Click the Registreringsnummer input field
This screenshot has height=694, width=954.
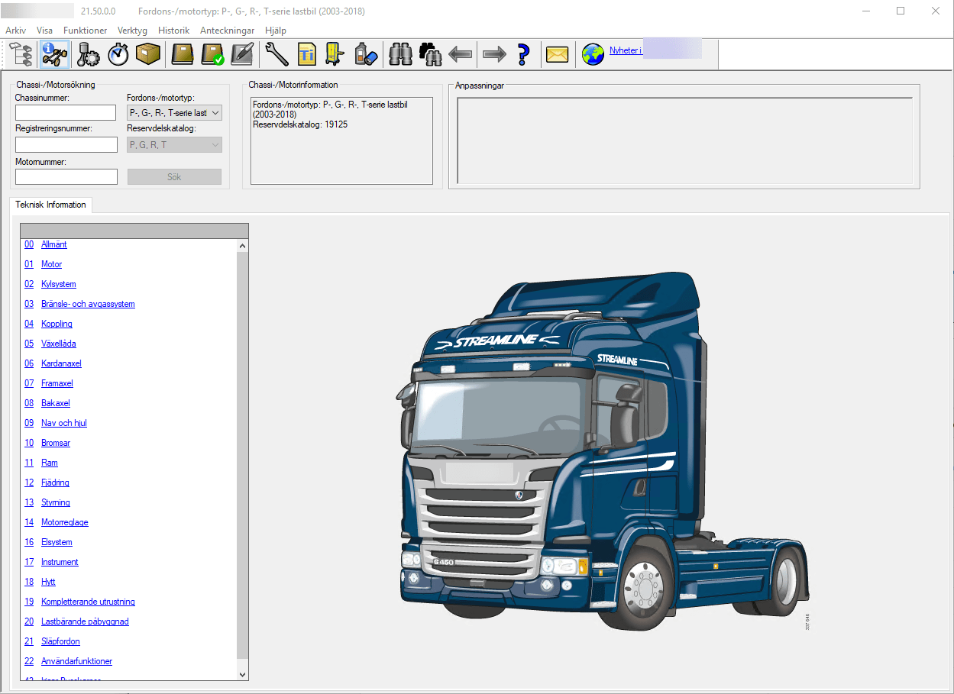(x=66, y=145)
